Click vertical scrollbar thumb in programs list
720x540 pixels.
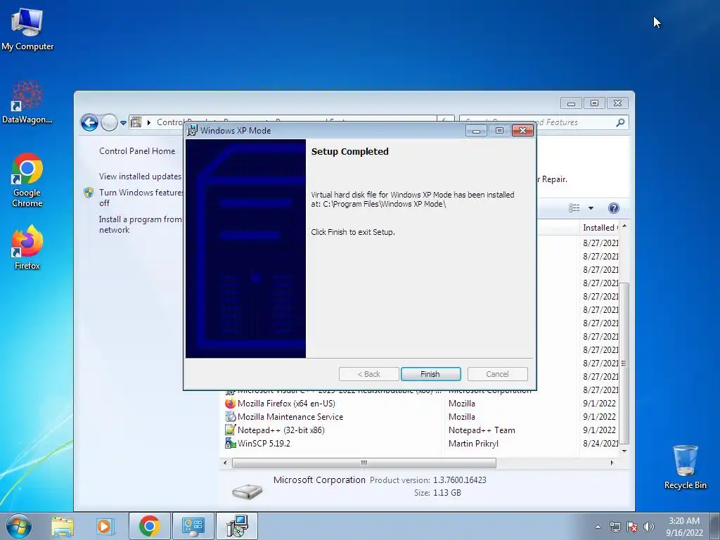click(x=624, y=363)
